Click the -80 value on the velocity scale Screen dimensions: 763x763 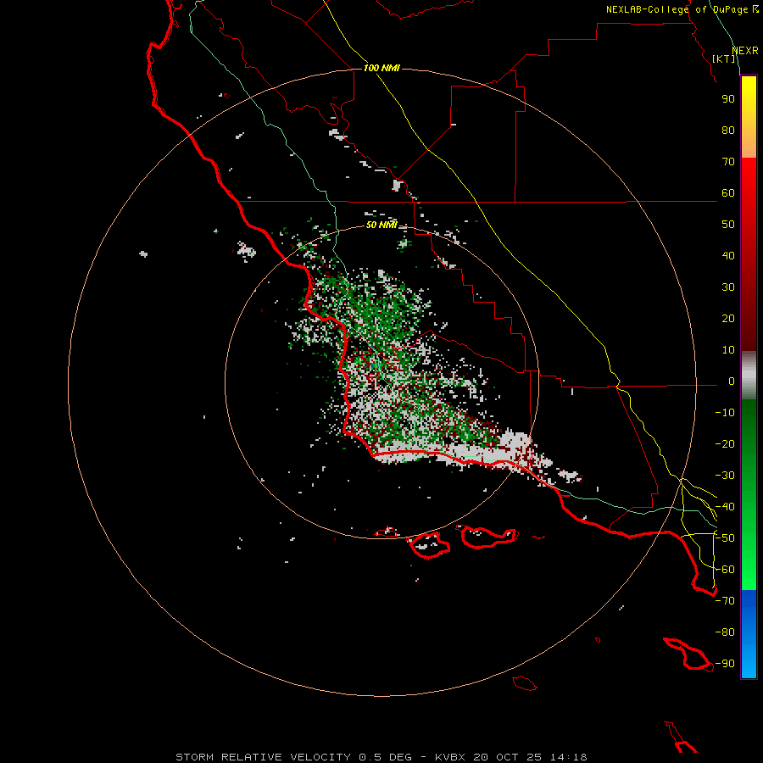[x=725, y=632]
